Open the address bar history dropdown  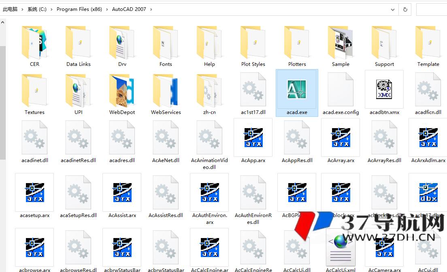(393, 9)
